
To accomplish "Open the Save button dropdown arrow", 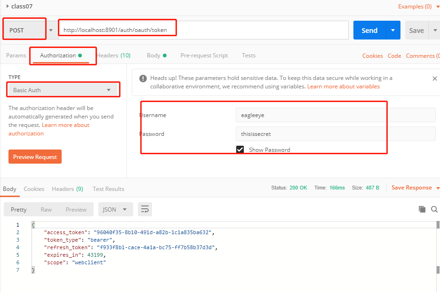I will pyautogui.click(x=435, y=30).
